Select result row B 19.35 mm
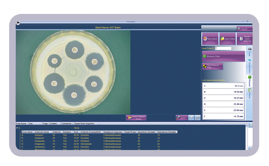 pyautogui.click(x=223, y=92)
